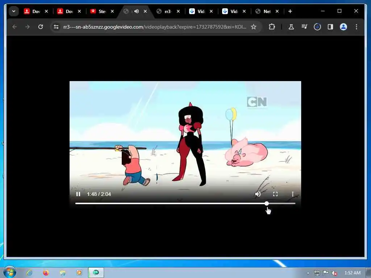Switch to the second 'Dov' tab
This screenshot has height=278, width=371.
(x=66, y=11)
